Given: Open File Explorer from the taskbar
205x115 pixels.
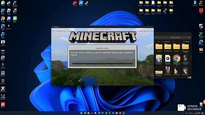Looking at the screenshot, I should tap(88, 113).
